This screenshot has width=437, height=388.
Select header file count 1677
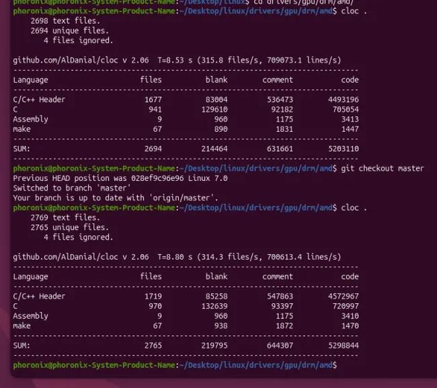coord(153,100)
